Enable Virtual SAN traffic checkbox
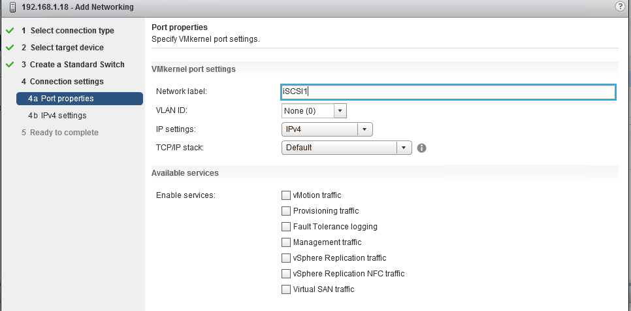 coord(285,289)
